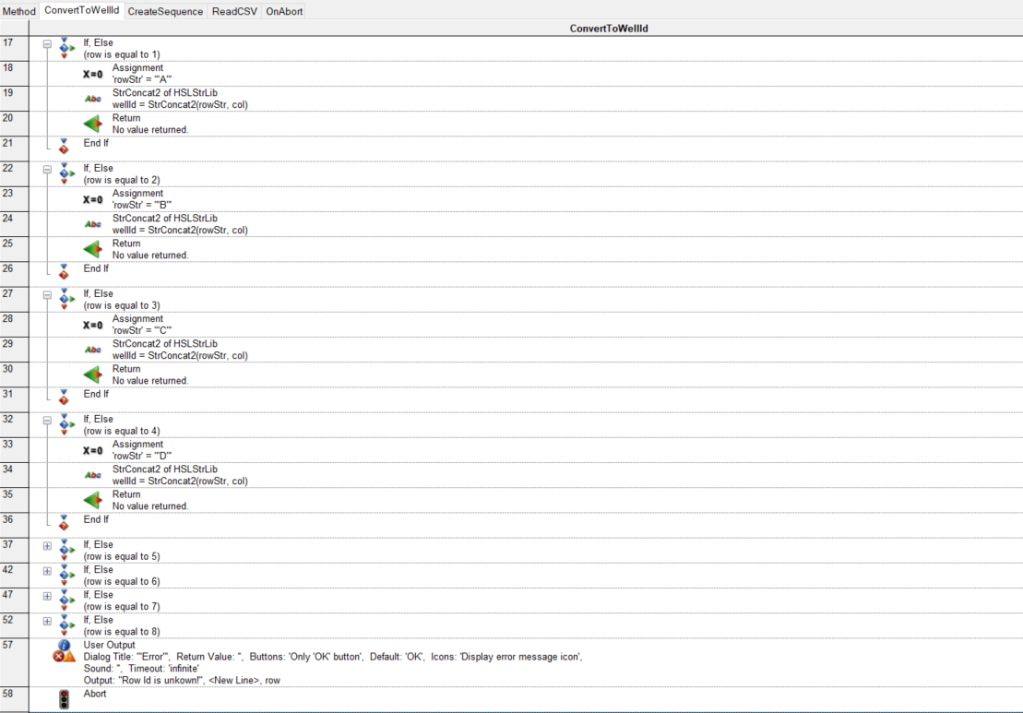Click the If Else icon on line 27
Screen dimensions: 1023x713
65,299
